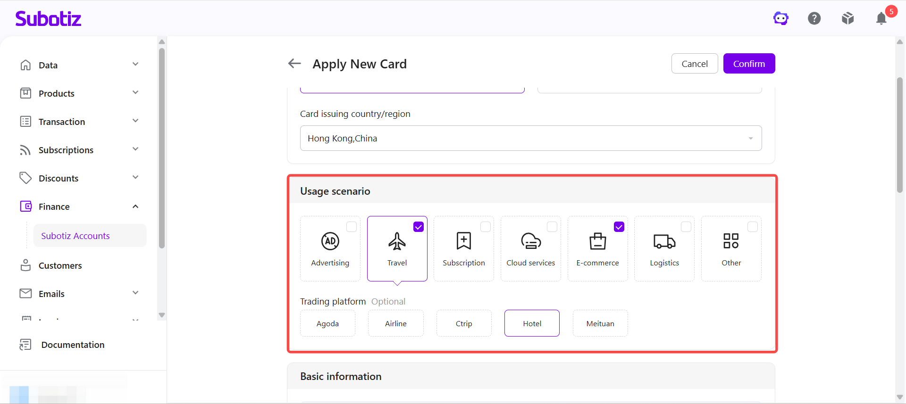The image size is (906, 404).
Task: Click the Advertising AD icon
Action: tap(330, 241)
